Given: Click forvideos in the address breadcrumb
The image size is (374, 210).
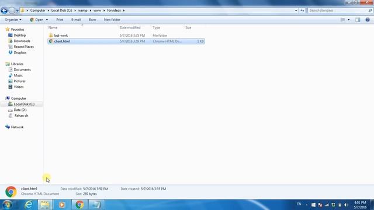Looking at the screenshot, I should coord(114,10).
